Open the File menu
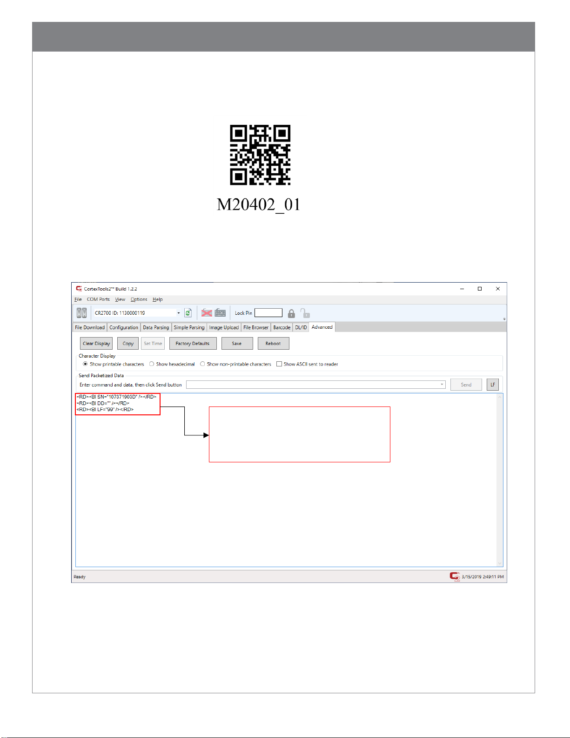Screen dimensions: 570x738 [78, 299]
